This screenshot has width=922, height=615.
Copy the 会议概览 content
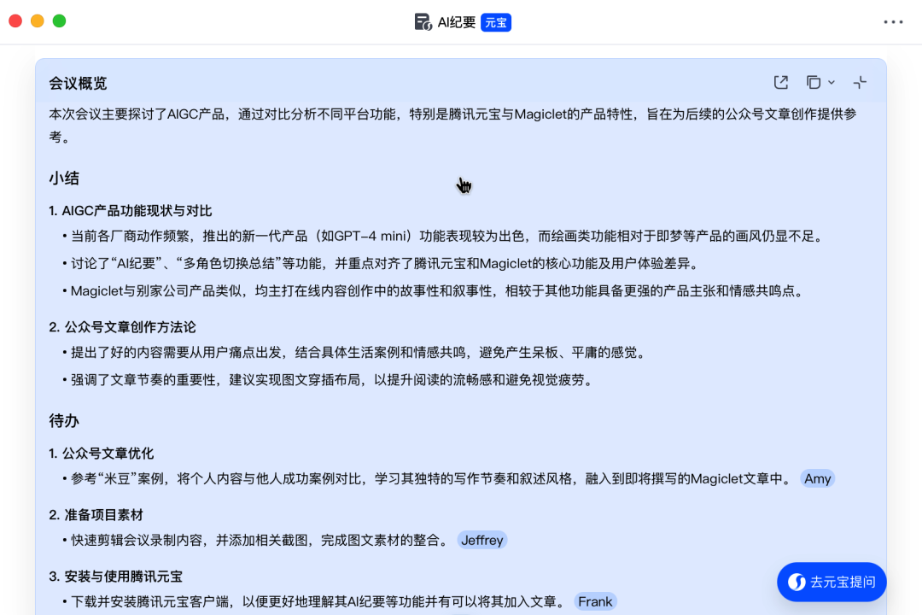pos(811,82)
